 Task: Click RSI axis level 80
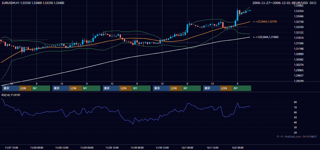click(295, 102)
